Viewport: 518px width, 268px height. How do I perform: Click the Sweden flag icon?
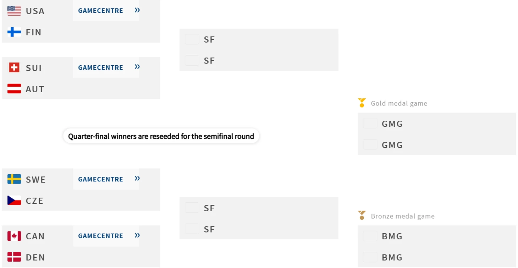click(14, 179)
